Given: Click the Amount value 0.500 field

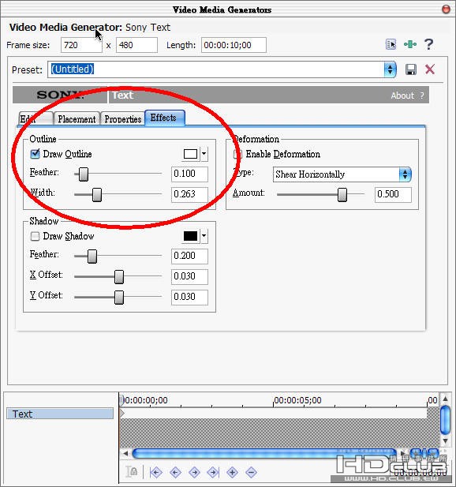Looking at the screenshot, I should (393, 194).
